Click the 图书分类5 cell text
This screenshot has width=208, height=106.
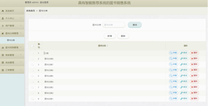[49, 76]
